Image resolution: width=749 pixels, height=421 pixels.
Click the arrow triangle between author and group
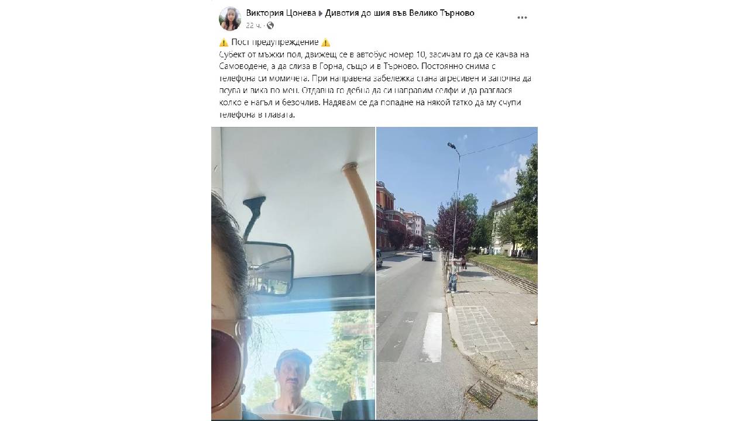click(321, 13)
